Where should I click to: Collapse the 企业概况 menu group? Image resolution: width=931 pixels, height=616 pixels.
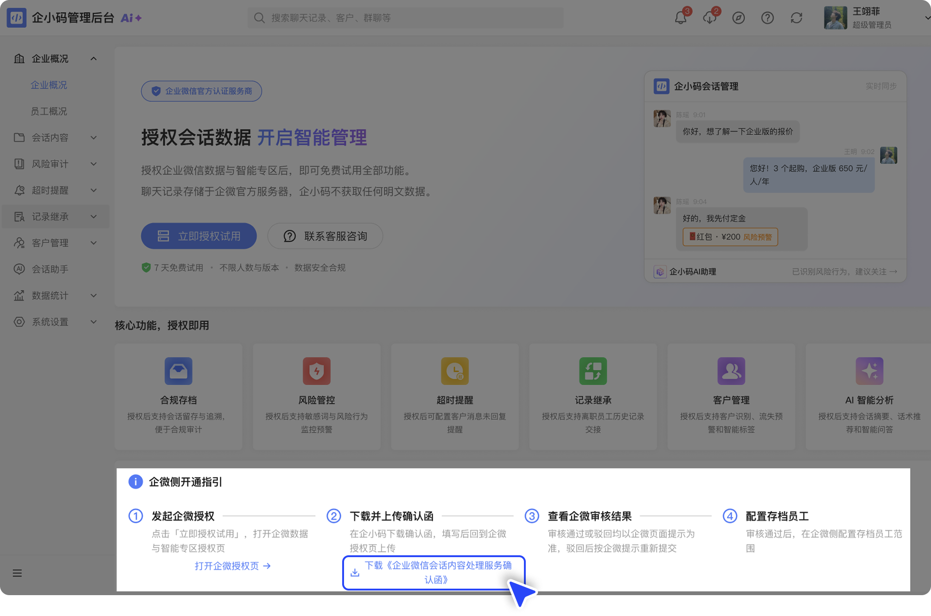pyautogui.click(x=94, y=59)
